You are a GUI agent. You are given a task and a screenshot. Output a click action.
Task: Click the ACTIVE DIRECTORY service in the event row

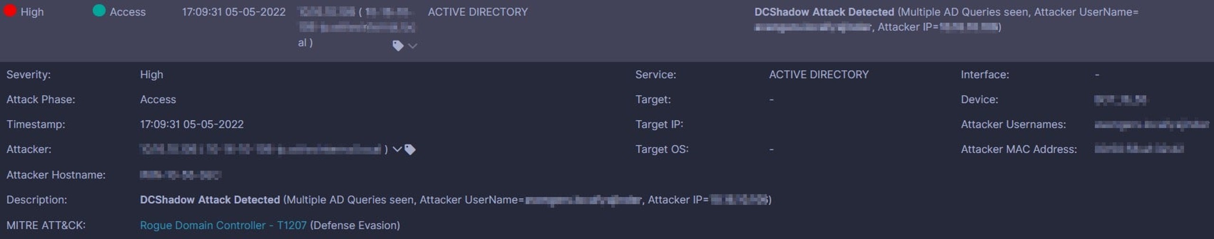point(478,12)
